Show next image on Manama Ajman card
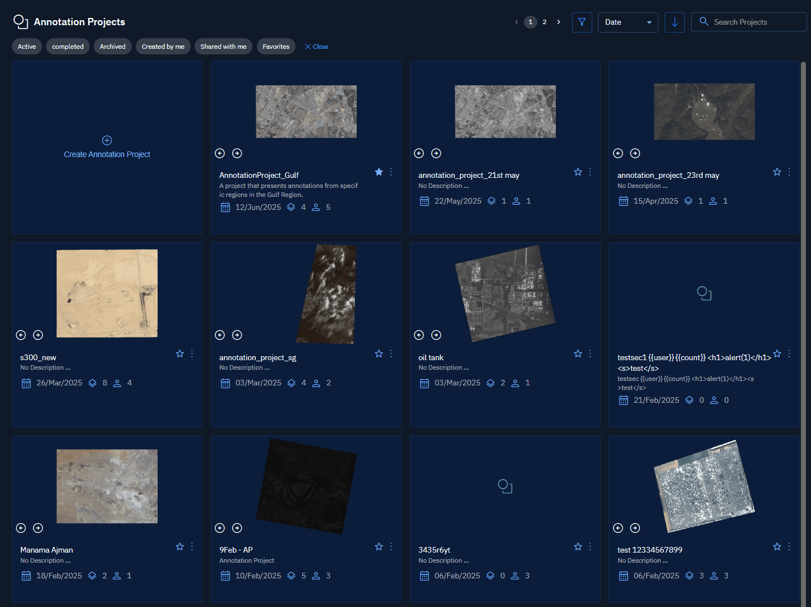 click(x=38, y=528)
